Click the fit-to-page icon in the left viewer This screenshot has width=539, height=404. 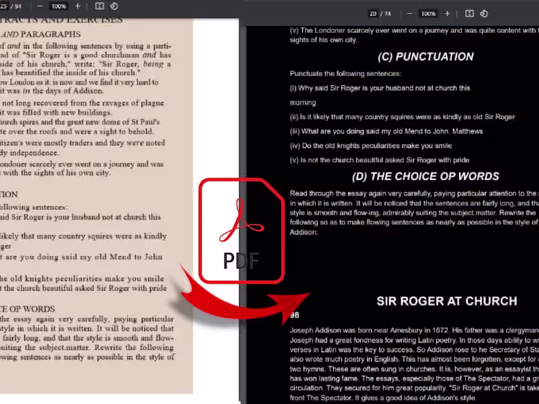[100, 6]
